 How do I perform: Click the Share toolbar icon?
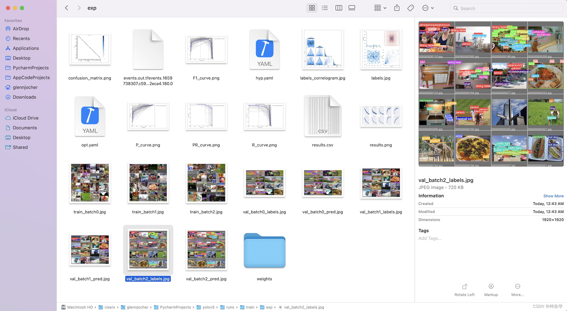coord(397,8)
